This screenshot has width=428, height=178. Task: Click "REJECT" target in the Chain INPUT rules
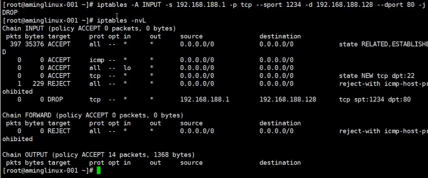click(x=59, y=84)
